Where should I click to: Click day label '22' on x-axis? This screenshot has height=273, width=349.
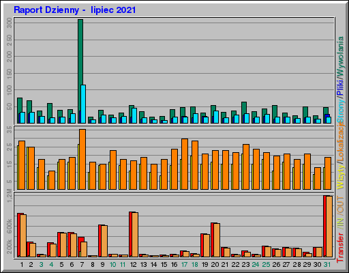tap(235, 265)
